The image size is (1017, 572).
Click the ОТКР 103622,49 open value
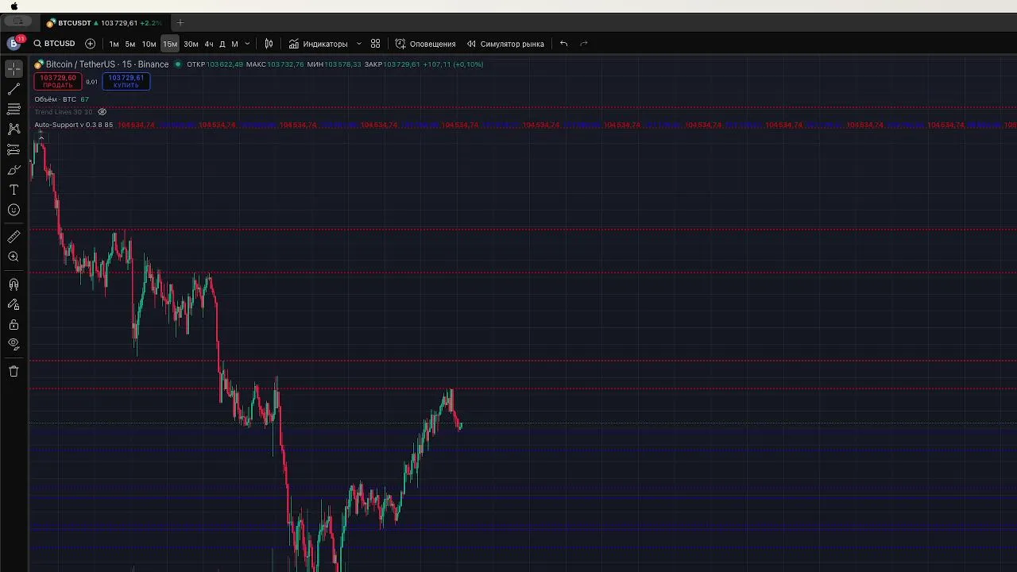click(x=215, y=64)
